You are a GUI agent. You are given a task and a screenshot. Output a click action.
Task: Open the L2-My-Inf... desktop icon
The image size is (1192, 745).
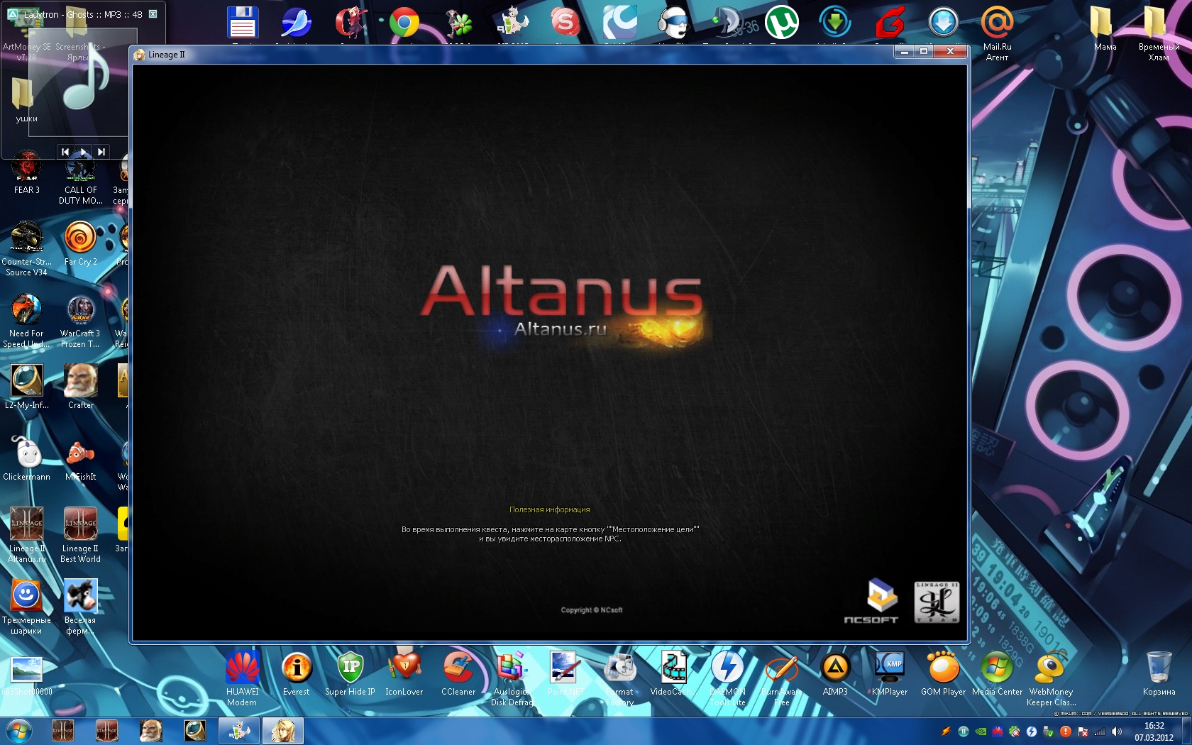27,387
